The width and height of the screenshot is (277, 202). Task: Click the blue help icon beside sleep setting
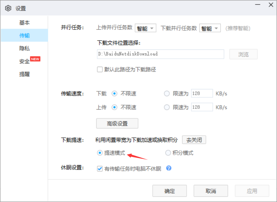[x=168, y=168]
